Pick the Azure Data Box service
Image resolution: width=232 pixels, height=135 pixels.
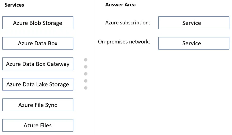coord(38,43)
